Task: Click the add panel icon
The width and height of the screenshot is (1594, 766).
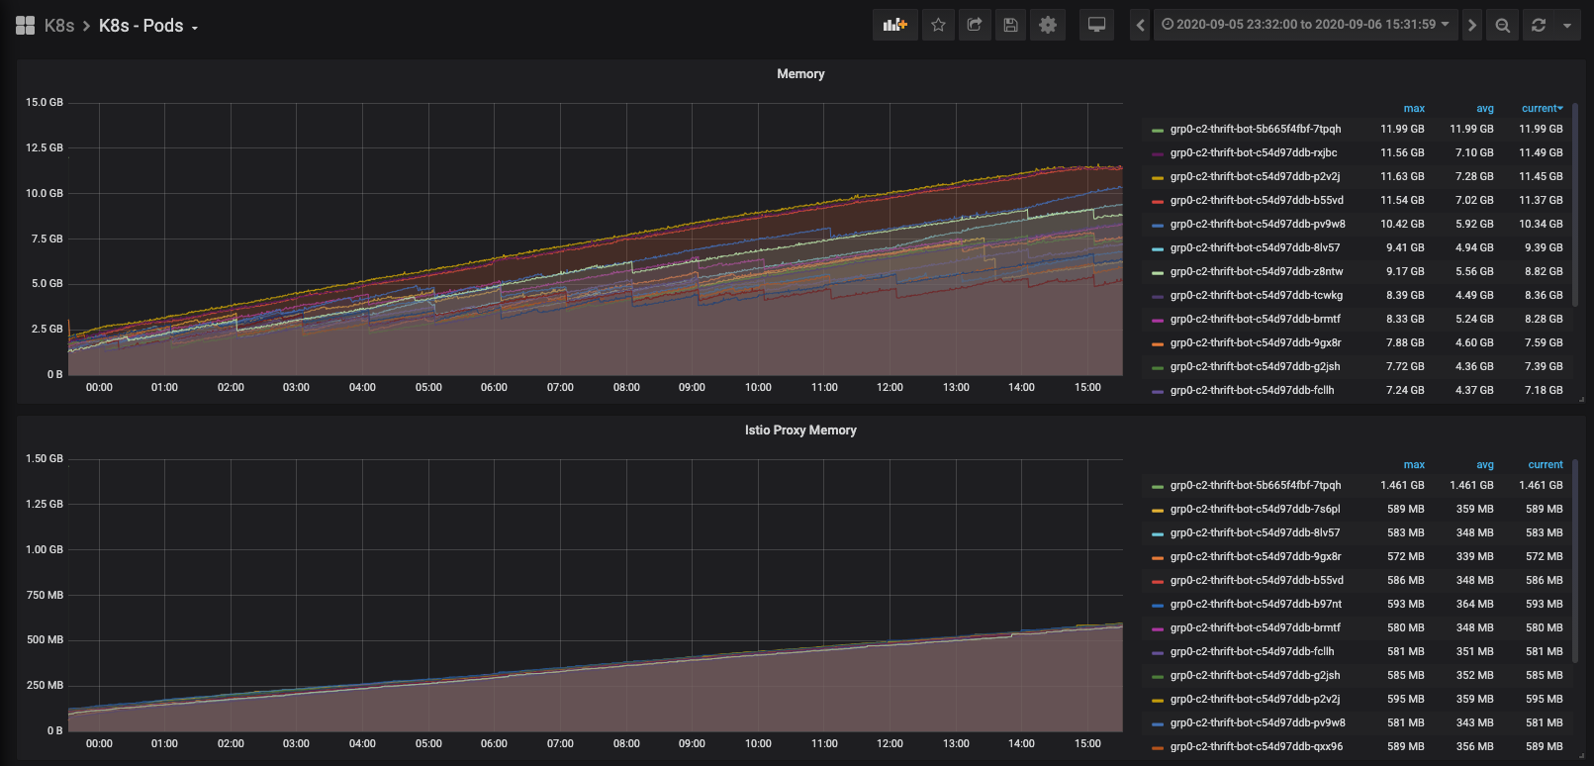Action: pyautogui.click(x=894, y=25)
